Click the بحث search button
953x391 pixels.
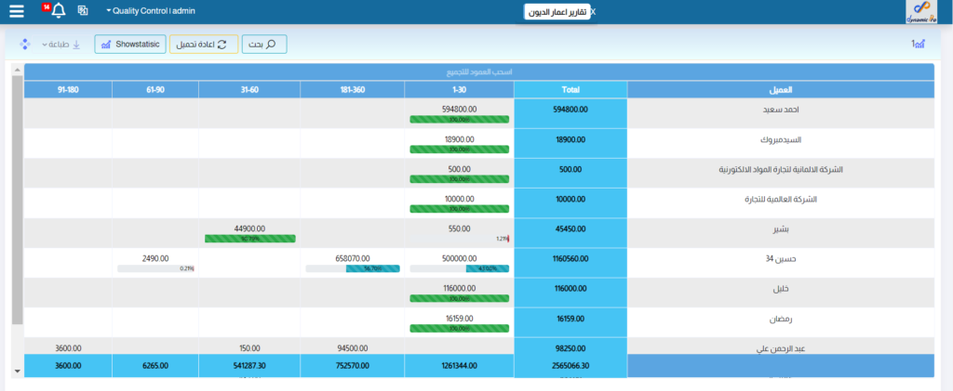click(x=264, y=44)
